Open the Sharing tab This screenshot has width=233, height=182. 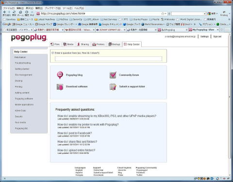coord(83,44)
